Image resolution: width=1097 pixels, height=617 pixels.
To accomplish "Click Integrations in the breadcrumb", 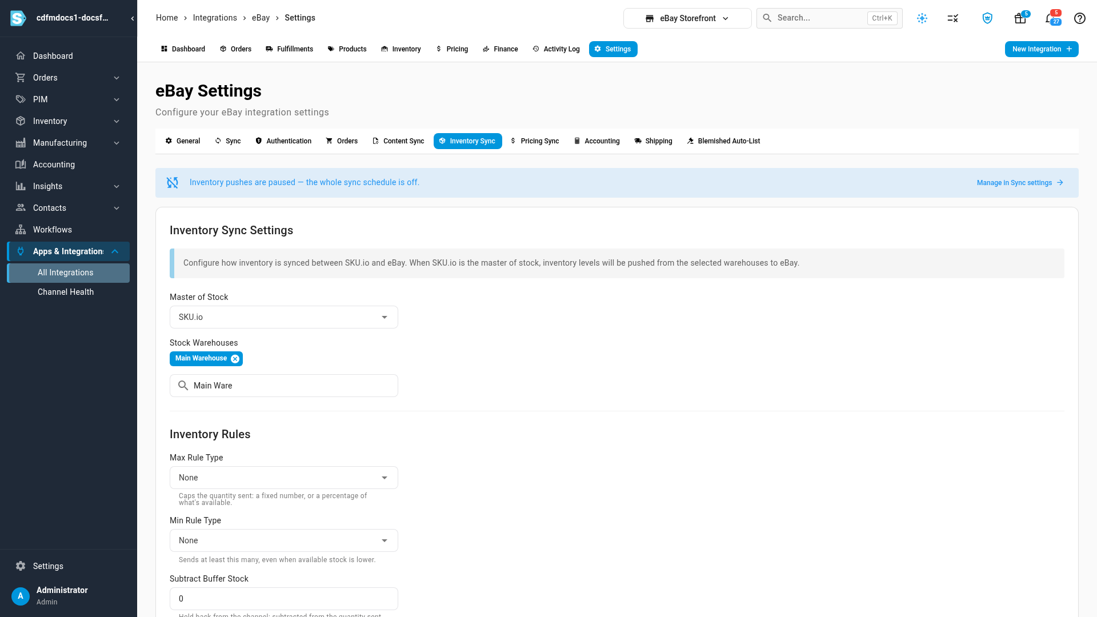I will pyautogui.click(x=215, y=18).
